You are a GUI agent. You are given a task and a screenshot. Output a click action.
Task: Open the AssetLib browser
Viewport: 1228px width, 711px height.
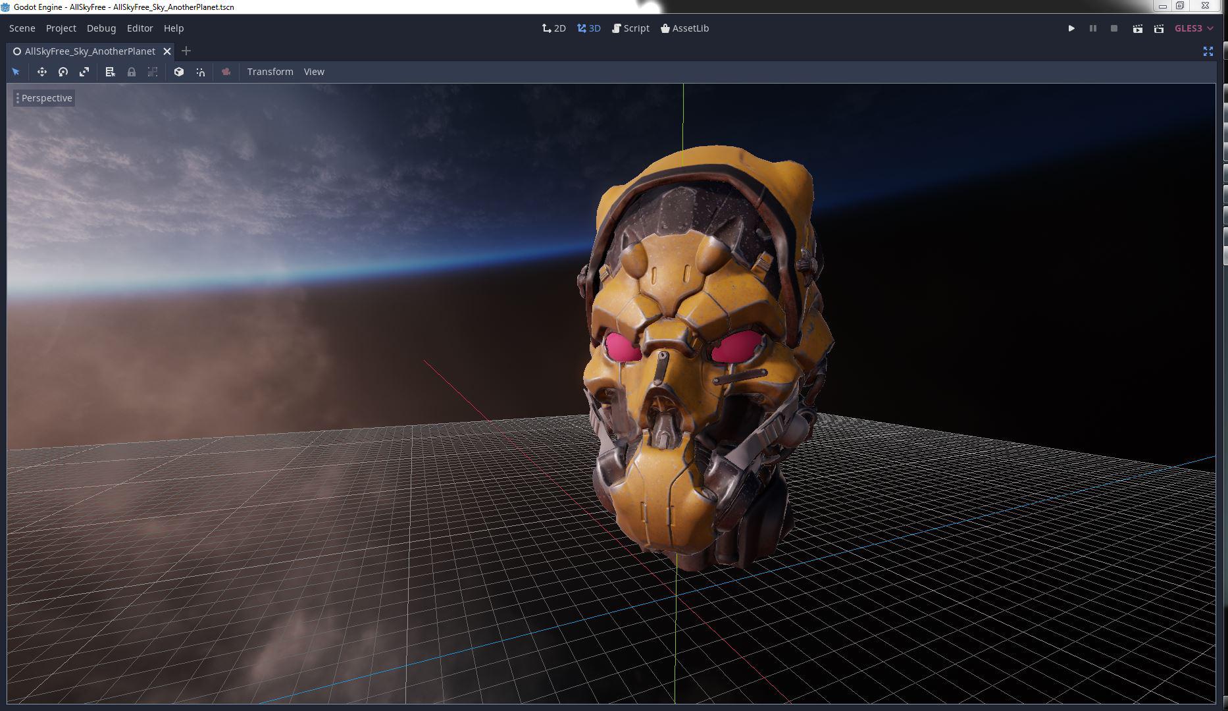[x=684, y=28]
